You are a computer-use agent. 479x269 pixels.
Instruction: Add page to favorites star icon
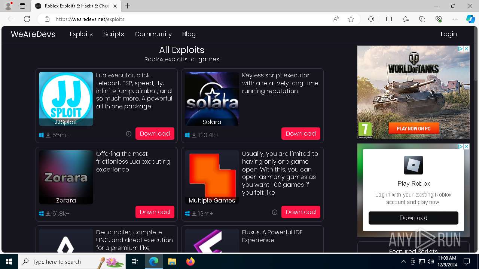point(351,19)
